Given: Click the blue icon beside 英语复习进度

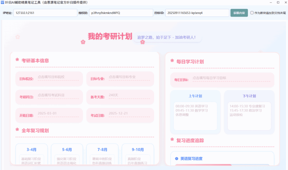Looking at the screenshot, I should pos(177,159).
